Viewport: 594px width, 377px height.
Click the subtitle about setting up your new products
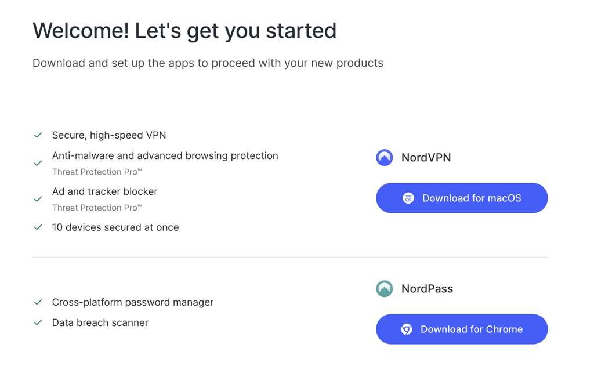208,63
